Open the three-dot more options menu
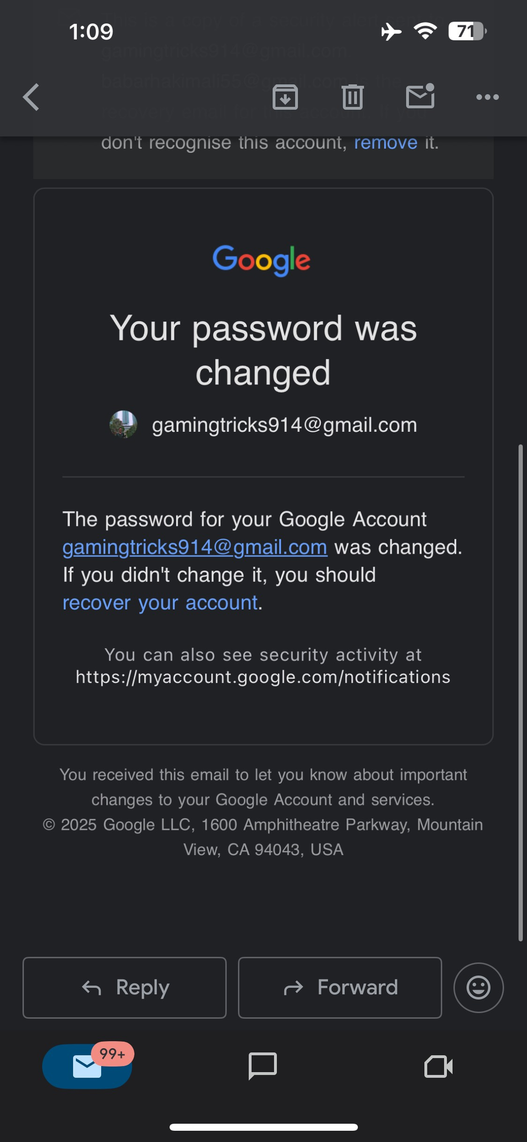This screenshot has height=1142, width=527. click(x=488, y=97)
